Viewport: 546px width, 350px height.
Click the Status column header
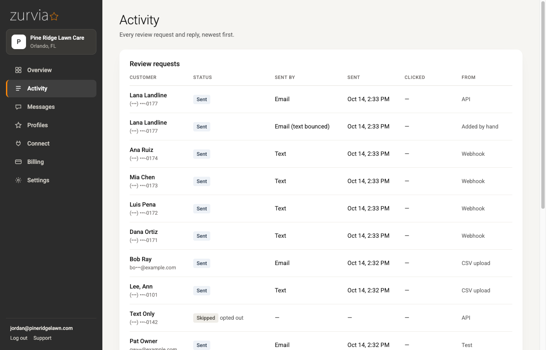pyautogui.click(x=203, y=77)
